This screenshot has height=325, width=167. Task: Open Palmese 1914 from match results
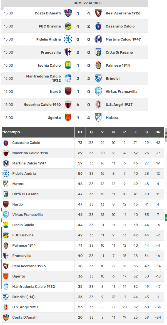tap(118, 66)
